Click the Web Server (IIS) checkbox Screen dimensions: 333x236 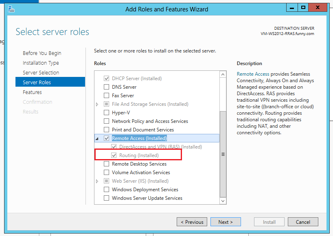coord(106,181)
